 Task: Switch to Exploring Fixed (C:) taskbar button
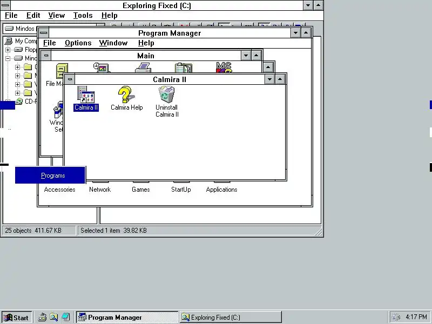coord(231,318)
